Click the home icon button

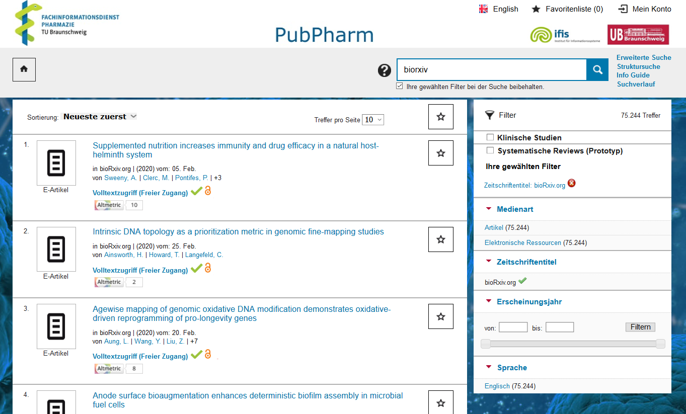coord(24,69)
